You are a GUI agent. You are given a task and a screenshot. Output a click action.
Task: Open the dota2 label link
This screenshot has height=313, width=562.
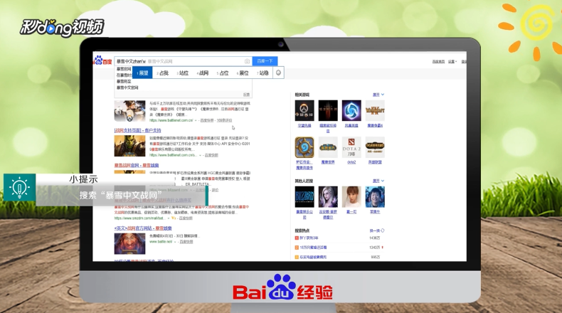(x=351, y=162)
